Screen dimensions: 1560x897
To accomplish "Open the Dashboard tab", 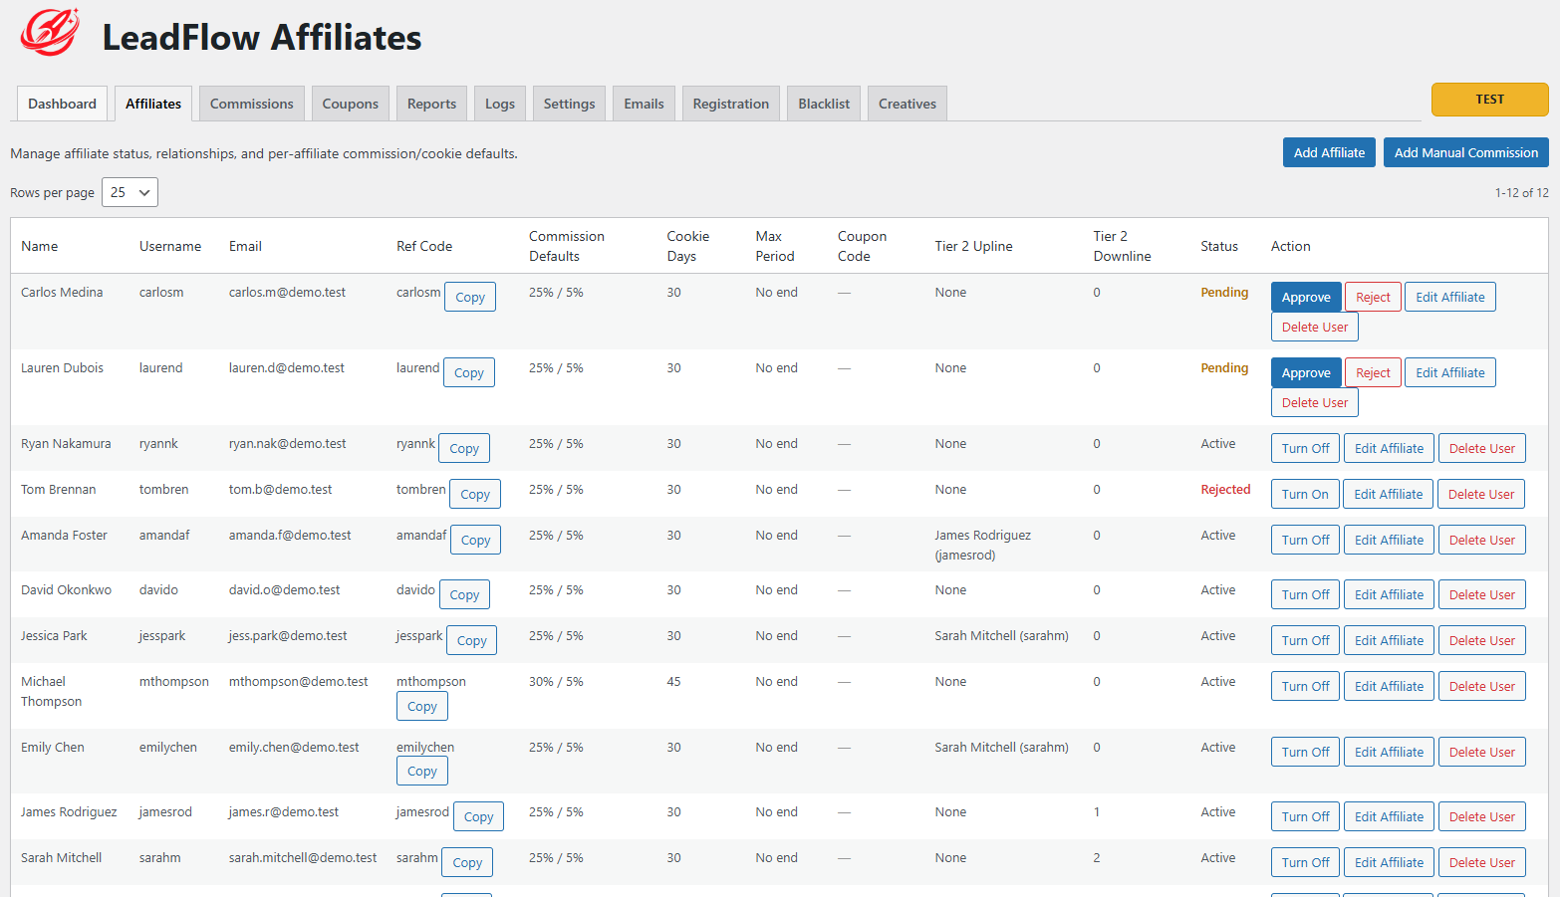I will (x=62, y=103).
